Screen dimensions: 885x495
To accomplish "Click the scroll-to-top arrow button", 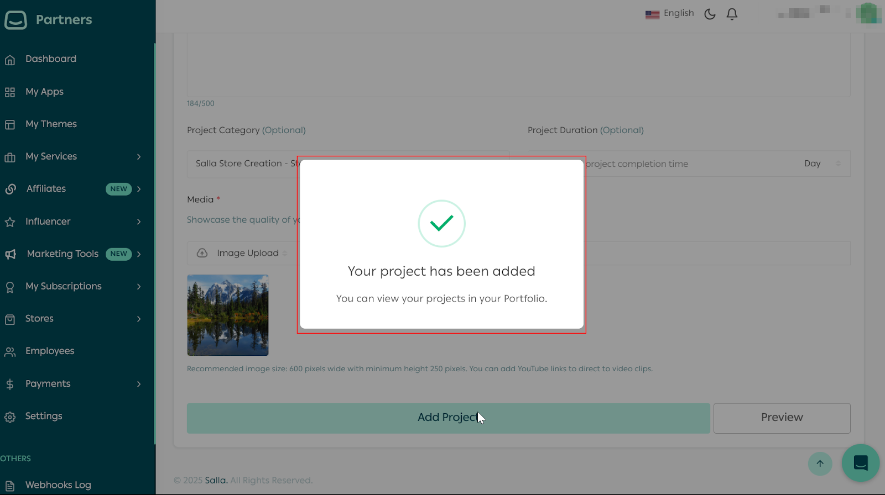I will (820, 464).
